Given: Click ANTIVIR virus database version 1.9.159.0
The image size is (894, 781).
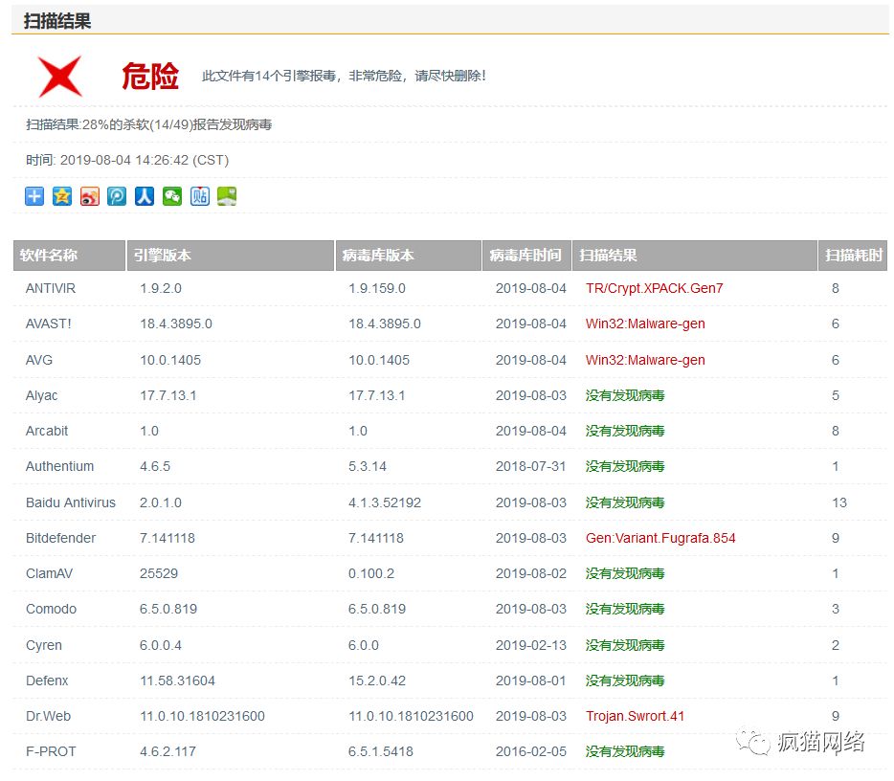Looking at the screenshot, I should [377, 288].
